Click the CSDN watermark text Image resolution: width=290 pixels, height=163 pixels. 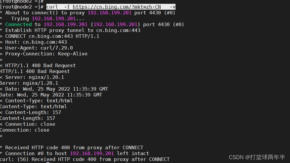point(257,157)
